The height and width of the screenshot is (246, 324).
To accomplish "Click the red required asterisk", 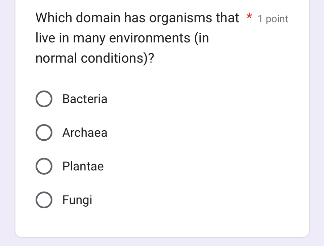I will [x=249, y=17].
